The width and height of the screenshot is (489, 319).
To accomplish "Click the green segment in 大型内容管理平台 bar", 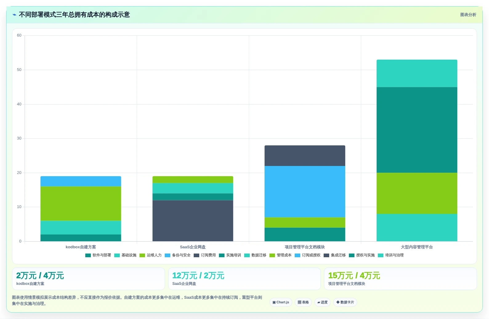I will point(417,193).
